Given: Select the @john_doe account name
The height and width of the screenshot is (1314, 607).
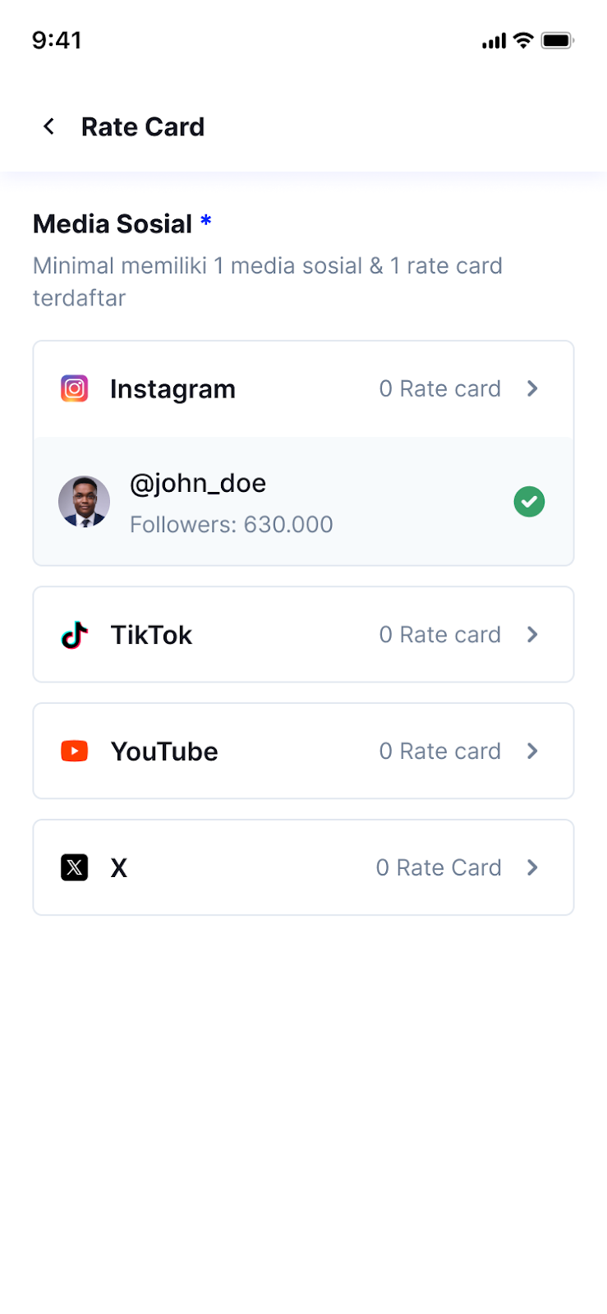Looking at the screenshot, I should [x=198, y=483].
